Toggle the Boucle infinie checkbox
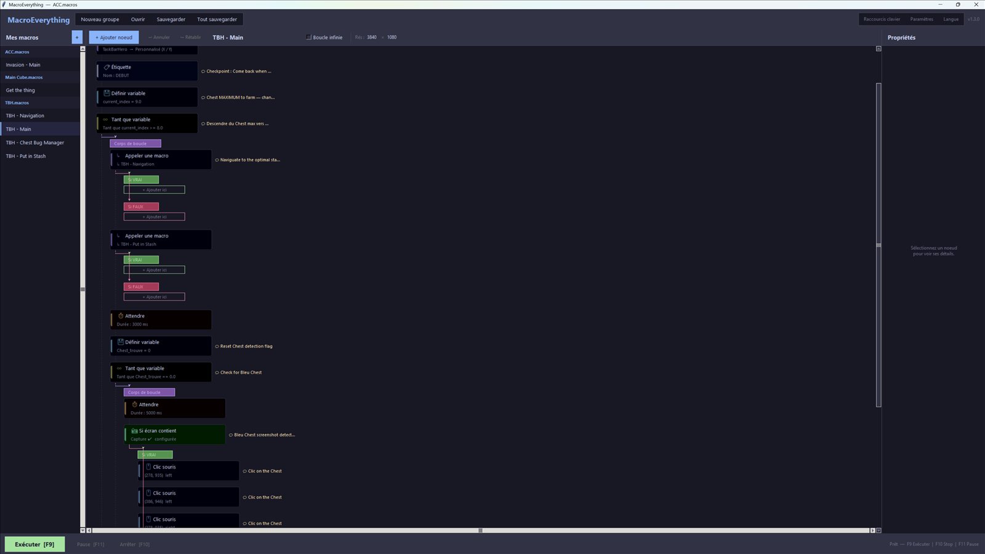Screen dimensions: 985x554 point(309,37)
